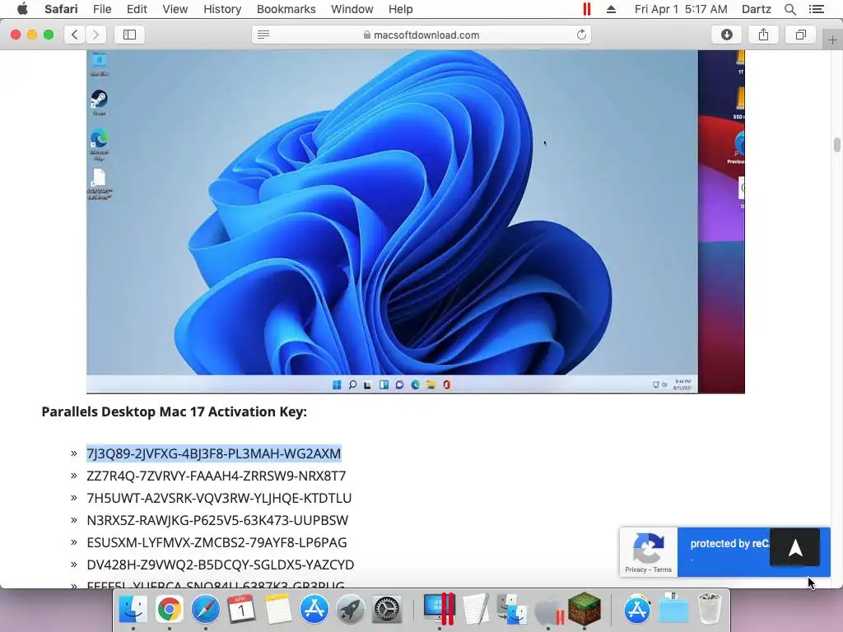Launch Google Chrome from the Dock
Screen dimensions: 843x632
(169, 610)
